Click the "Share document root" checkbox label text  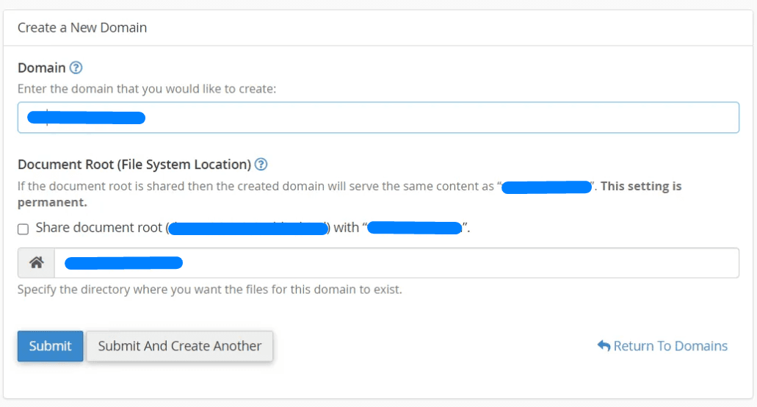point(99,228)
